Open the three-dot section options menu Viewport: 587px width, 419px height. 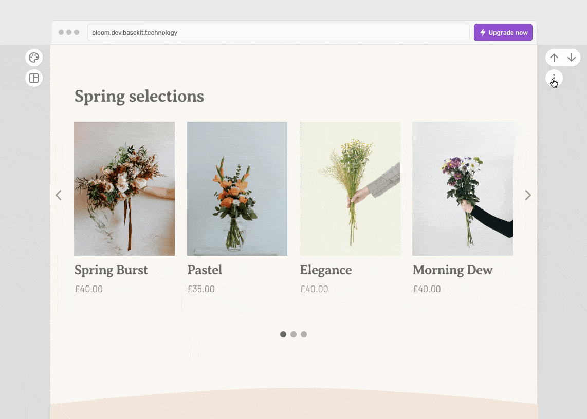point(554,78)
